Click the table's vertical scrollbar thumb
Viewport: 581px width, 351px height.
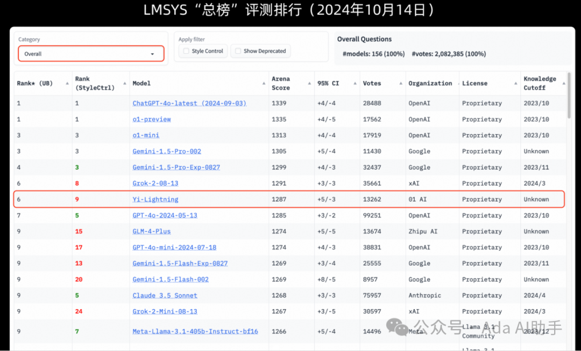569,96
